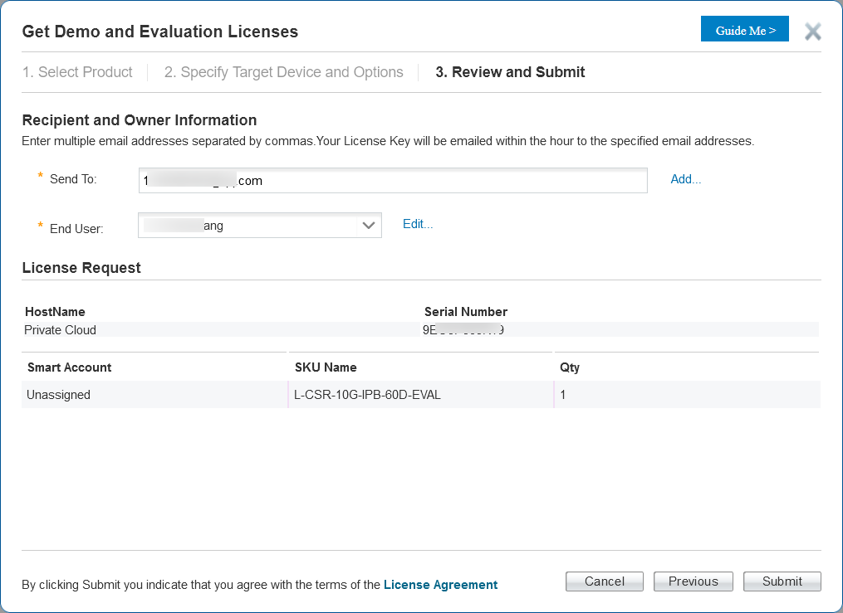Click the Guide Me button
Viewport: 843px width, 613px height.
click(745, 29)
